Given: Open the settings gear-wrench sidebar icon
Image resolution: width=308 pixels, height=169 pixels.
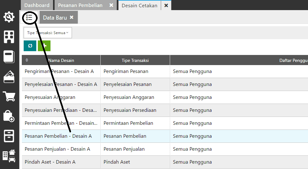Looking at the screenshot, I should (x=9, y=17).
